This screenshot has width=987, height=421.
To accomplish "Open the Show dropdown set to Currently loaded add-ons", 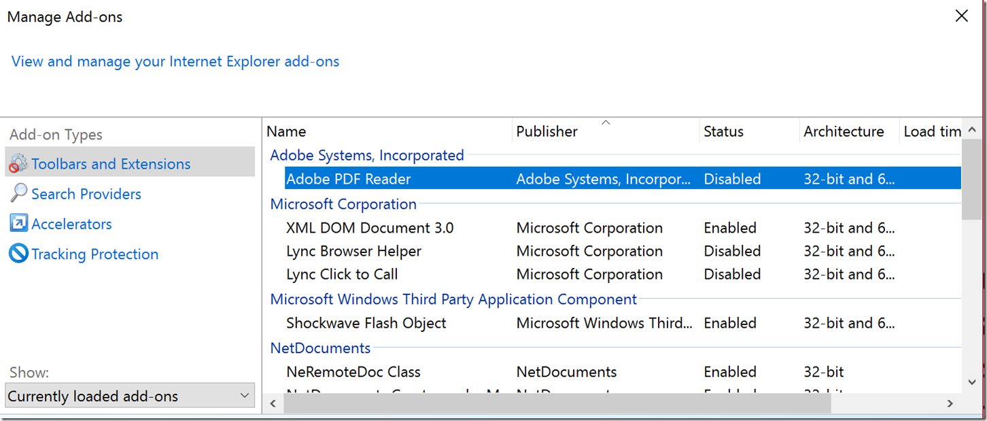I will [130, 396].
